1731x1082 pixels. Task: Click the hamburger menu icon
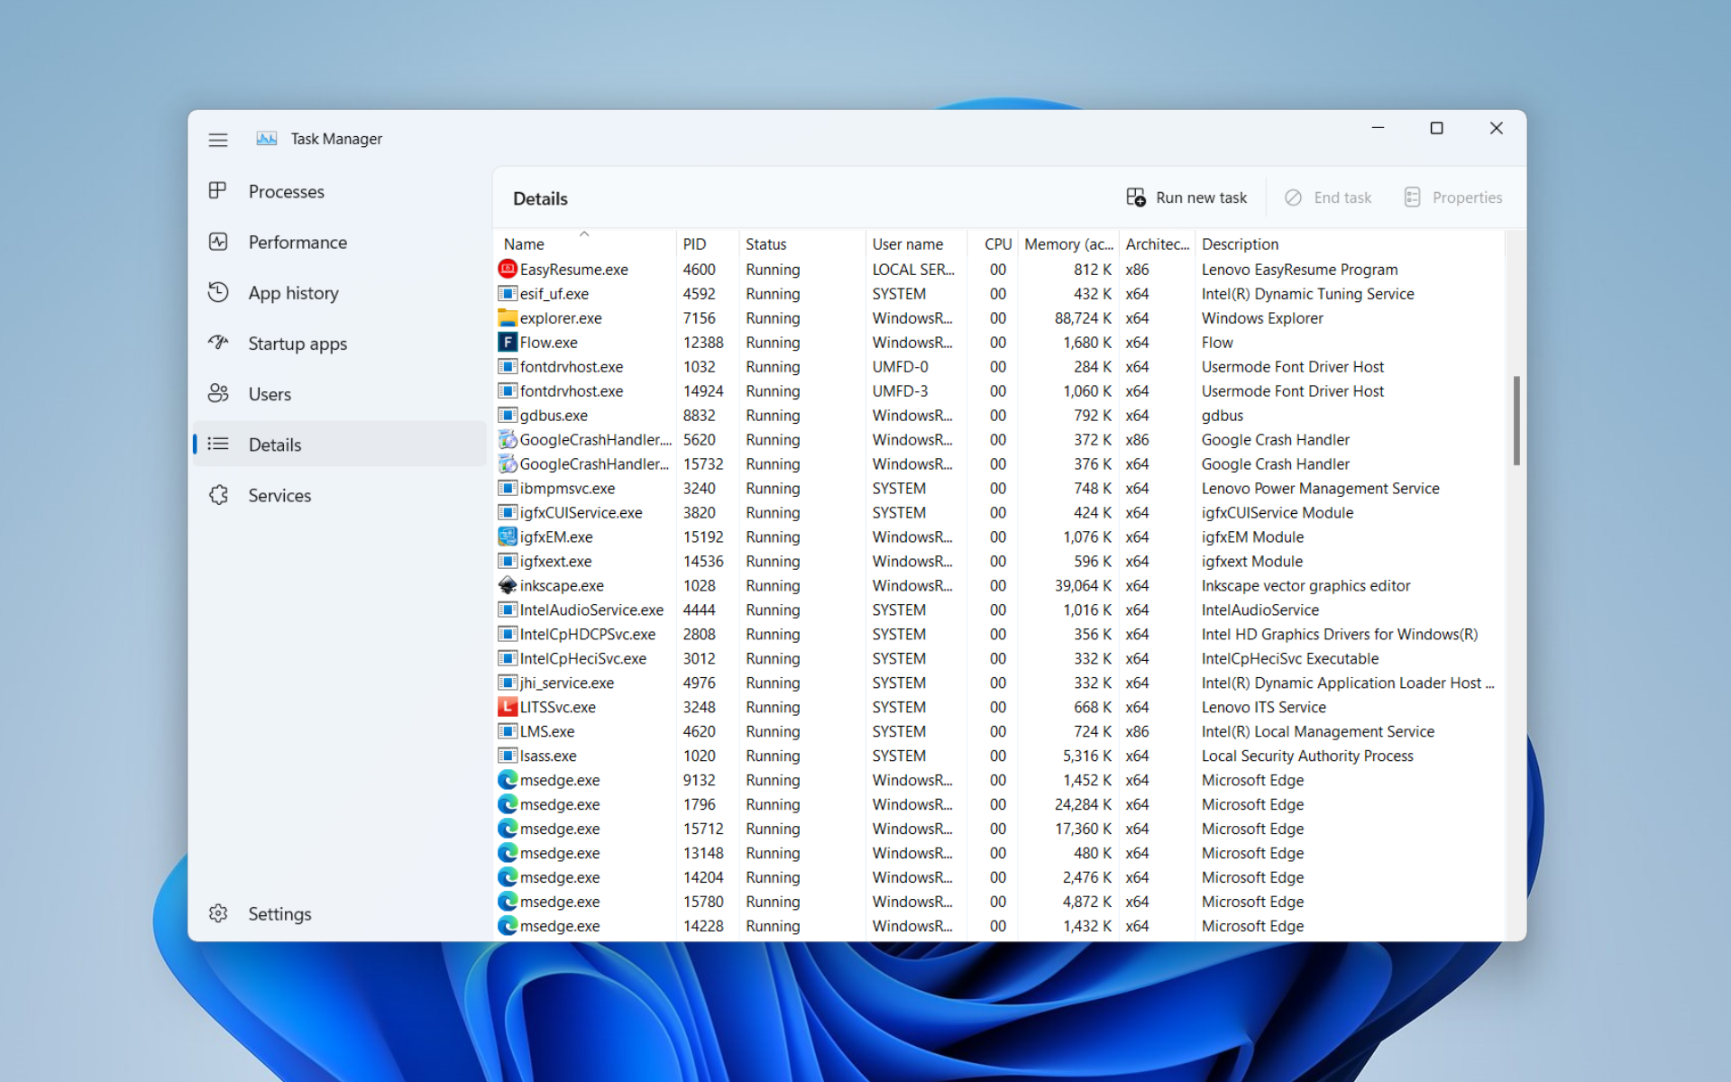pos(218,136)
